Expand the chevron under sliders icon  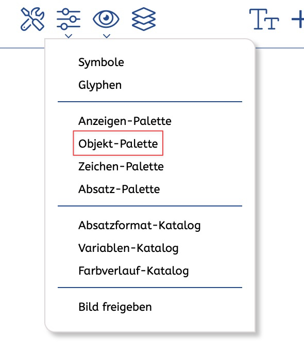[69, 36]
